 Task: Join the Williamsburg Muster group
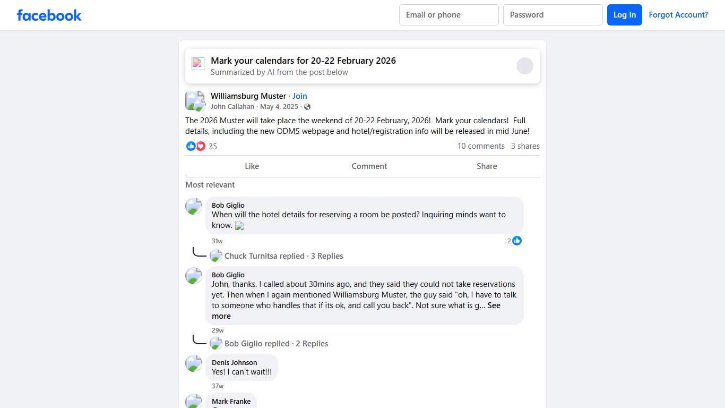point(300,96)
